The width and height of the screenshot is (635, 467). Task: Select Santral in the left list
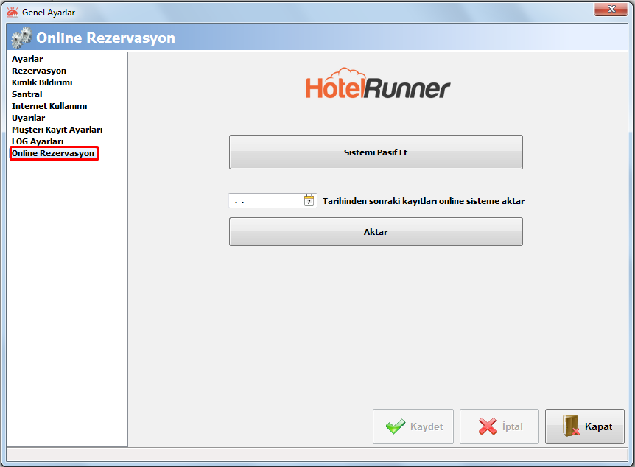27,94
